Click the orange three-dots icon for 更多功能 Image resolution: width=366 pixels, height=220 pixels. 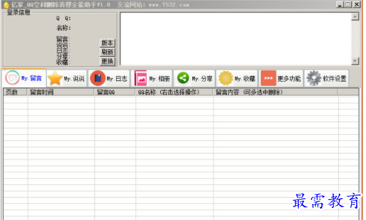coord(269,78)
